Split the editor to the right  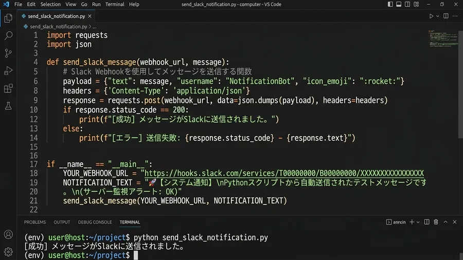446,16
